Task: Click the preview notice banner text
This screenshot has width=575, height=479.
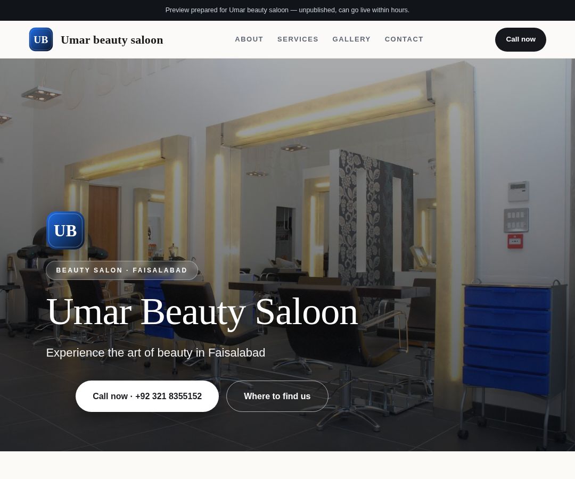Action: pos(287,10)
